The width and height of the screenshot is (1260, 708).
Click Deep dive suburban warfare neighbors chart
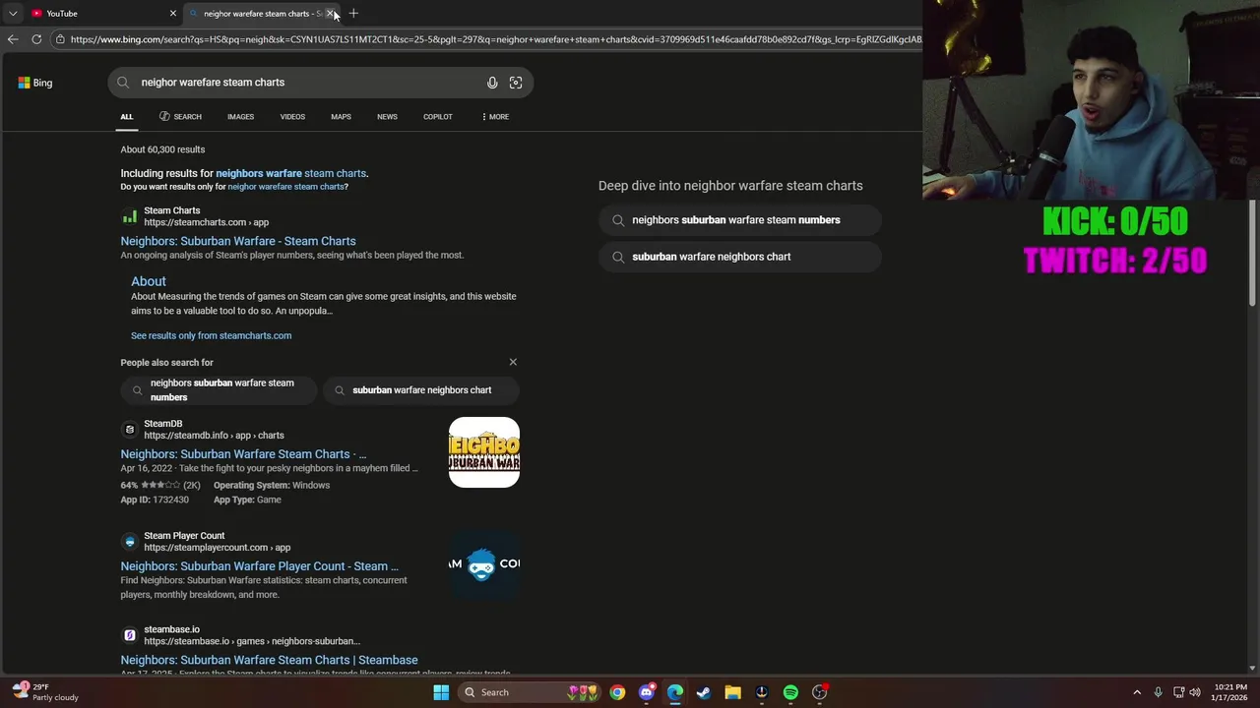pos(739,257)
